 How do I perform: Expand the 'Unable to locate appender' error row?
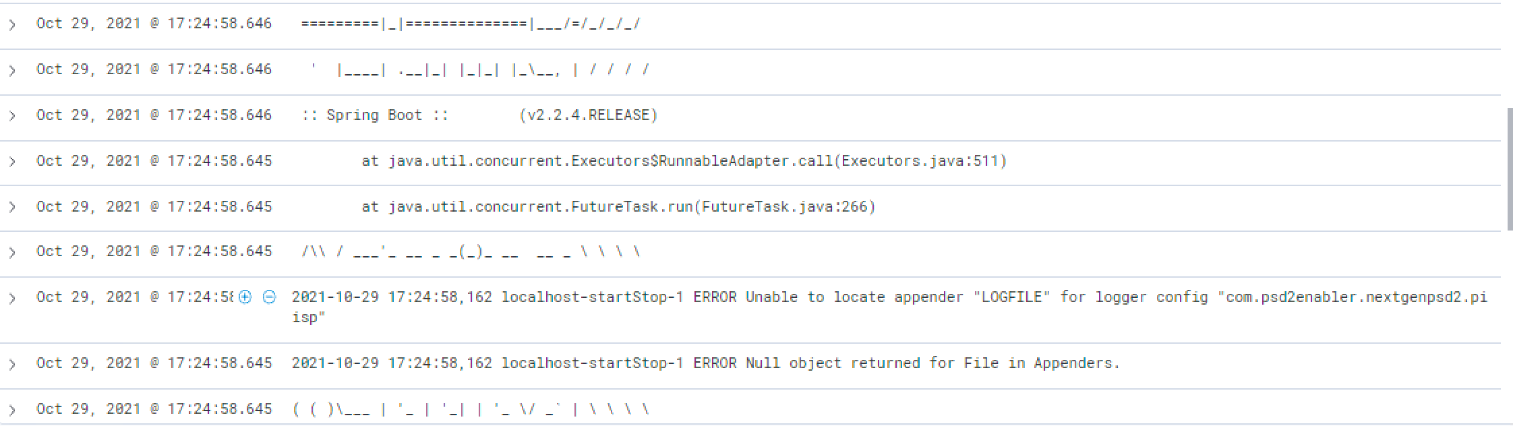tap(12, 298)
